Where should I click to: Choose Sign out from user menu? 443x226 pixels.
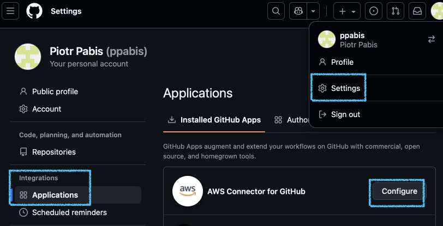click(x=345, y=114)
